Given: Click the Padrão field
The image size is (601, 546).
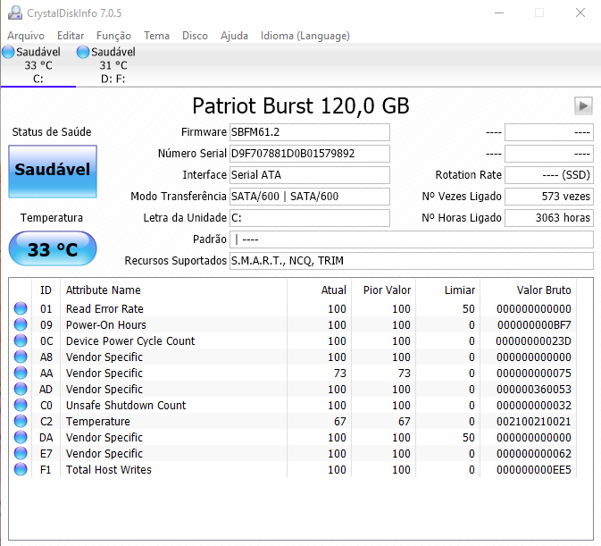Looking at the screenshot, I should pyautogui.click(x=412, y=239).
